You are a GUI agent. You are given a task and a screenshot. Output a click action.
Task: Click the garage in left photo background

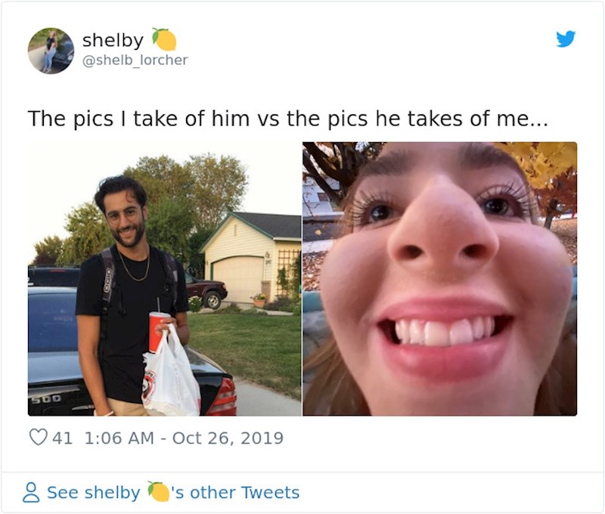pos(236,279)
